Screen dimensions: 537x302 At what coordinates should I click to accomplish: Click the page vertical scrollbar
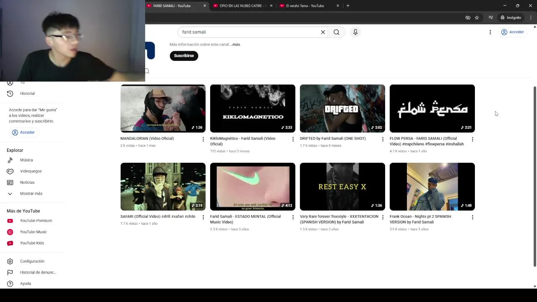534,176
